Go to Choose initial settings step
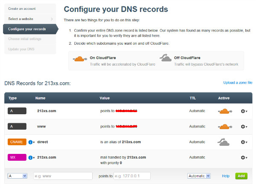 (x=30, y=39)
